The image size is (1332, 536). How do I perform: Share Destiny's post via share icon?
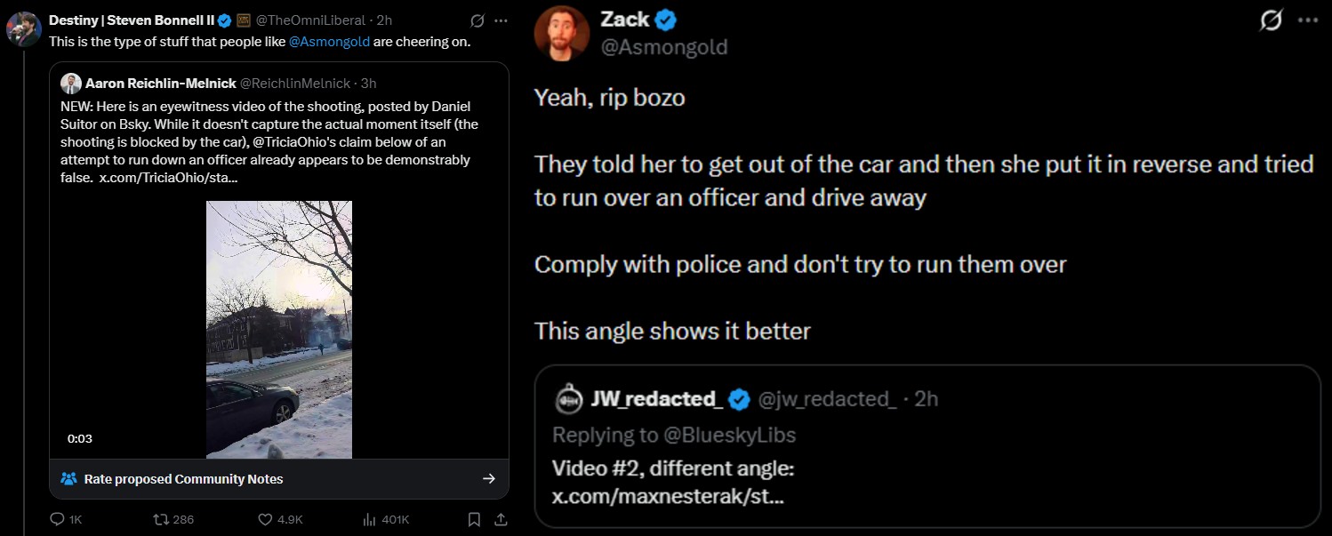click(501, 519)
